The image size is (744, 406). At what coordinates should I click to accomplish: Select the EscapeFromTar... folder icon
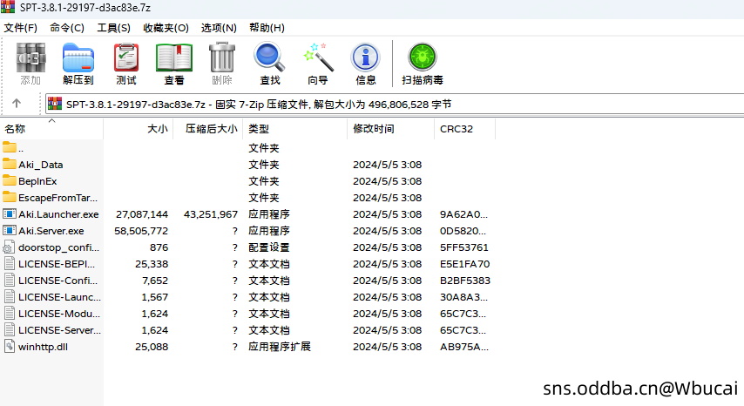click(10, 197)
